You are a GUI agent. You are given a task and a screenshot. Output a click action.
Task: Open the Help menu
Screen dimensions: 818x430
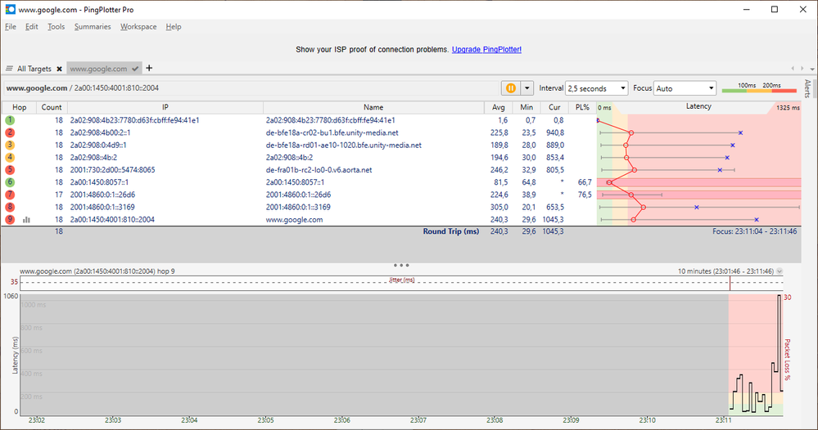tap(174, 26)
